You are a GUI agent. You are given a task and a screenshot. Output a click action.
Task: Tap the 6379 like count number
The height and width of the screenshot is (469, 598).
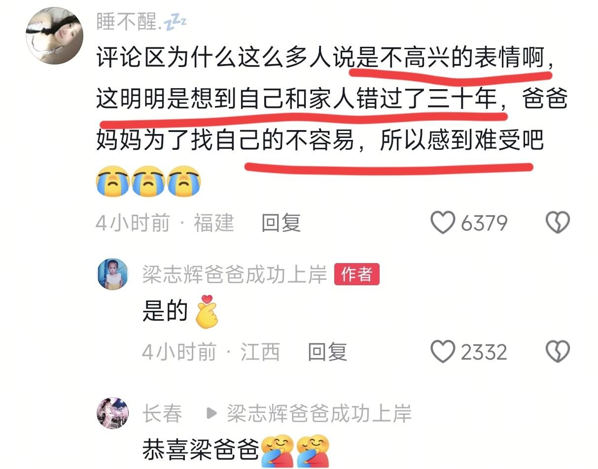pyautogui.click(x=484, y=223)
